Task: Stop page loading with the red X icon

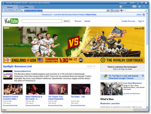Action: (118, 11)
